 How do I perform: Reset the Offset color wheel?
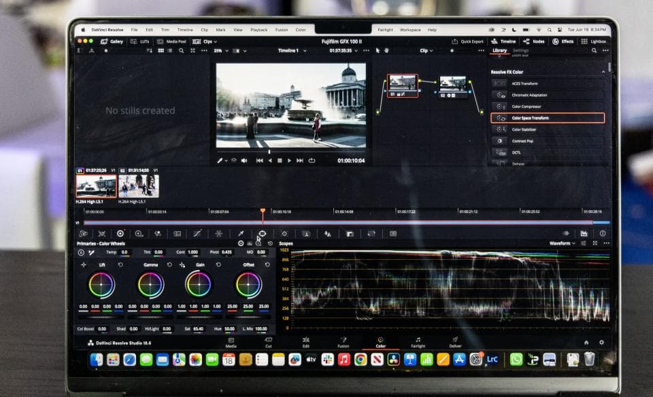[x=267, y=264]
